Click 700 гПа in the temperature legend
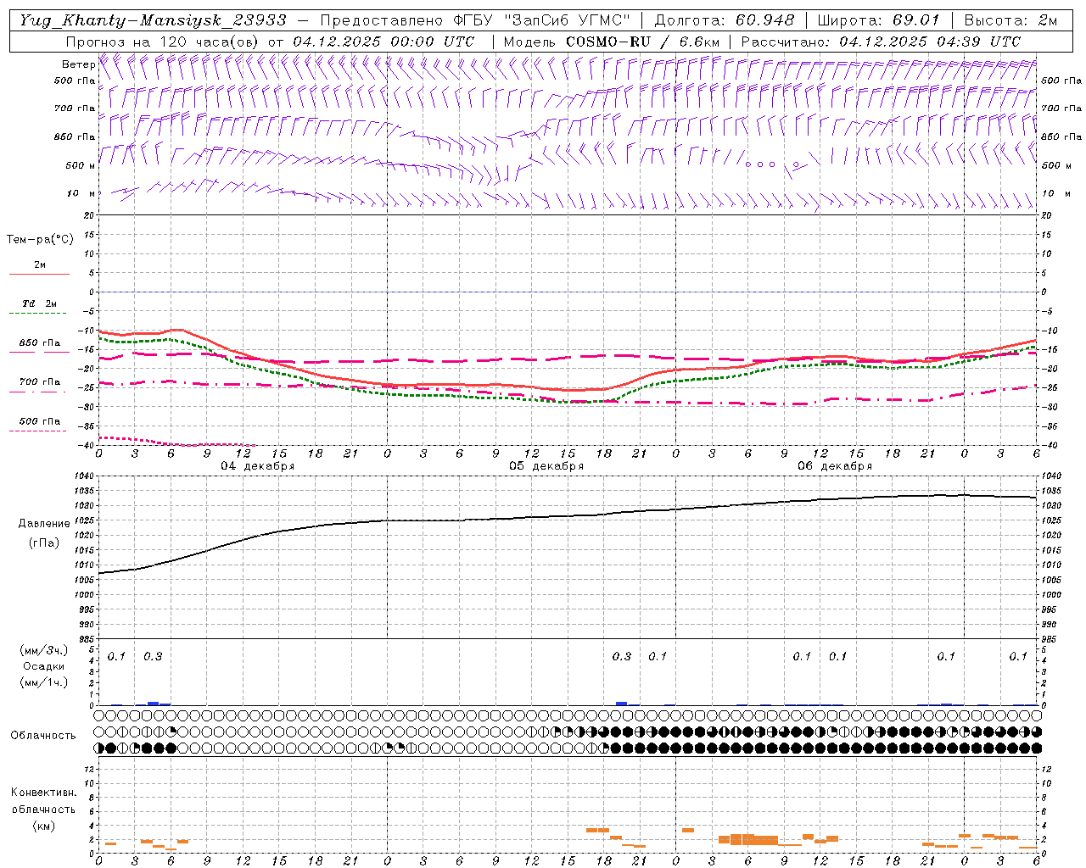This screenshot has height=868, width=1086. [x=40, y=382]
